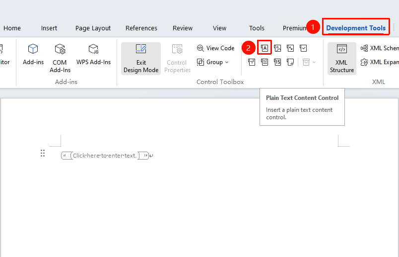Open the Add-ins button
Screen dimensions: 399x257
33,55
